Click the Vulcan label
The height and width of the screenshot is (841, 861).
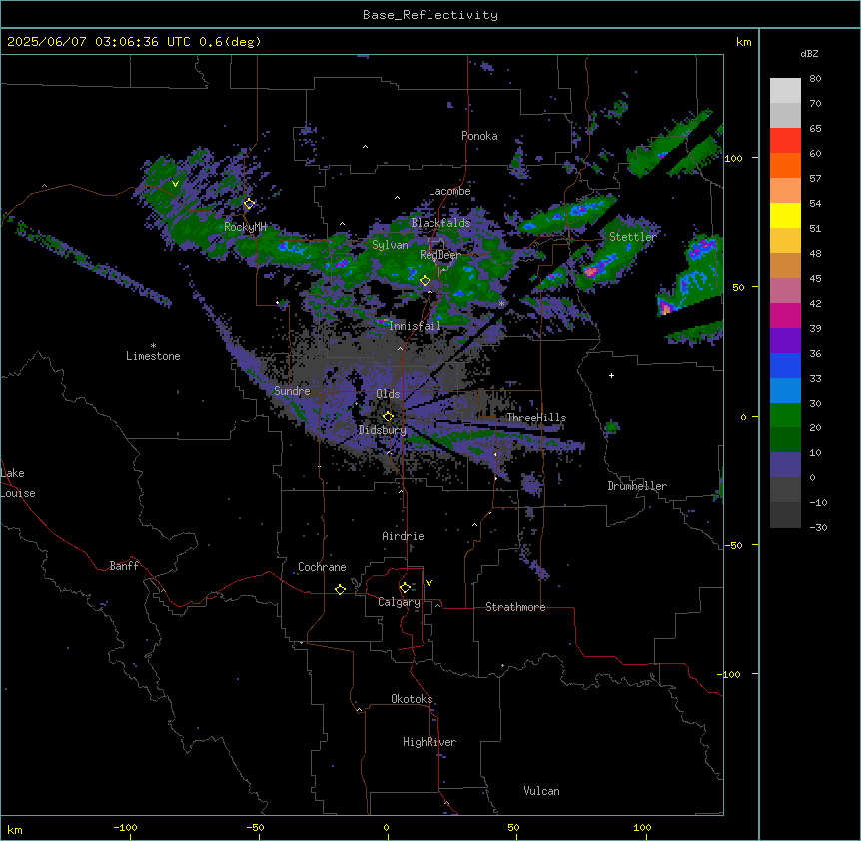pyautogui.click(x=541, y=791)
